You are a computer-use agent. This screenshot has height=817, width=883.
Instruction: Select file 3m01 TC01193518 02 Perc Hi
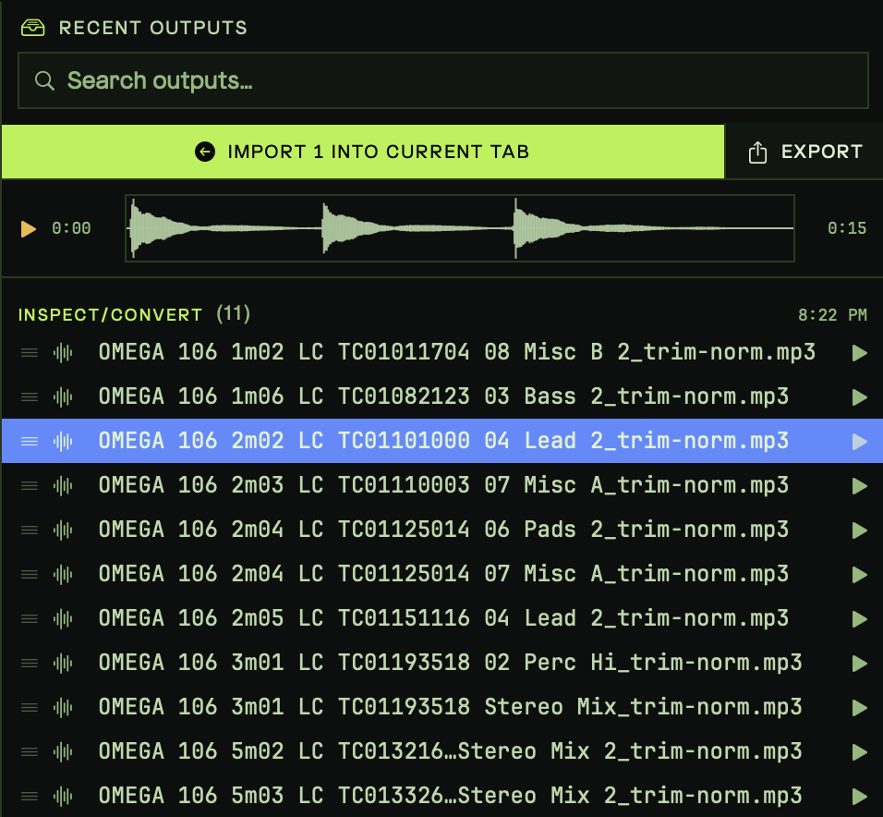point(450,663)
